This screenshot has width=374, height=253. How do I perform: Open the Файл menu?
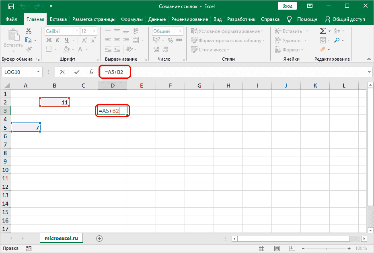pos(12,19)
